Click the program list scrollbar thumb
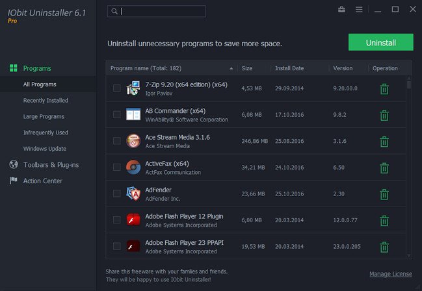 click(x=409, y=84)
